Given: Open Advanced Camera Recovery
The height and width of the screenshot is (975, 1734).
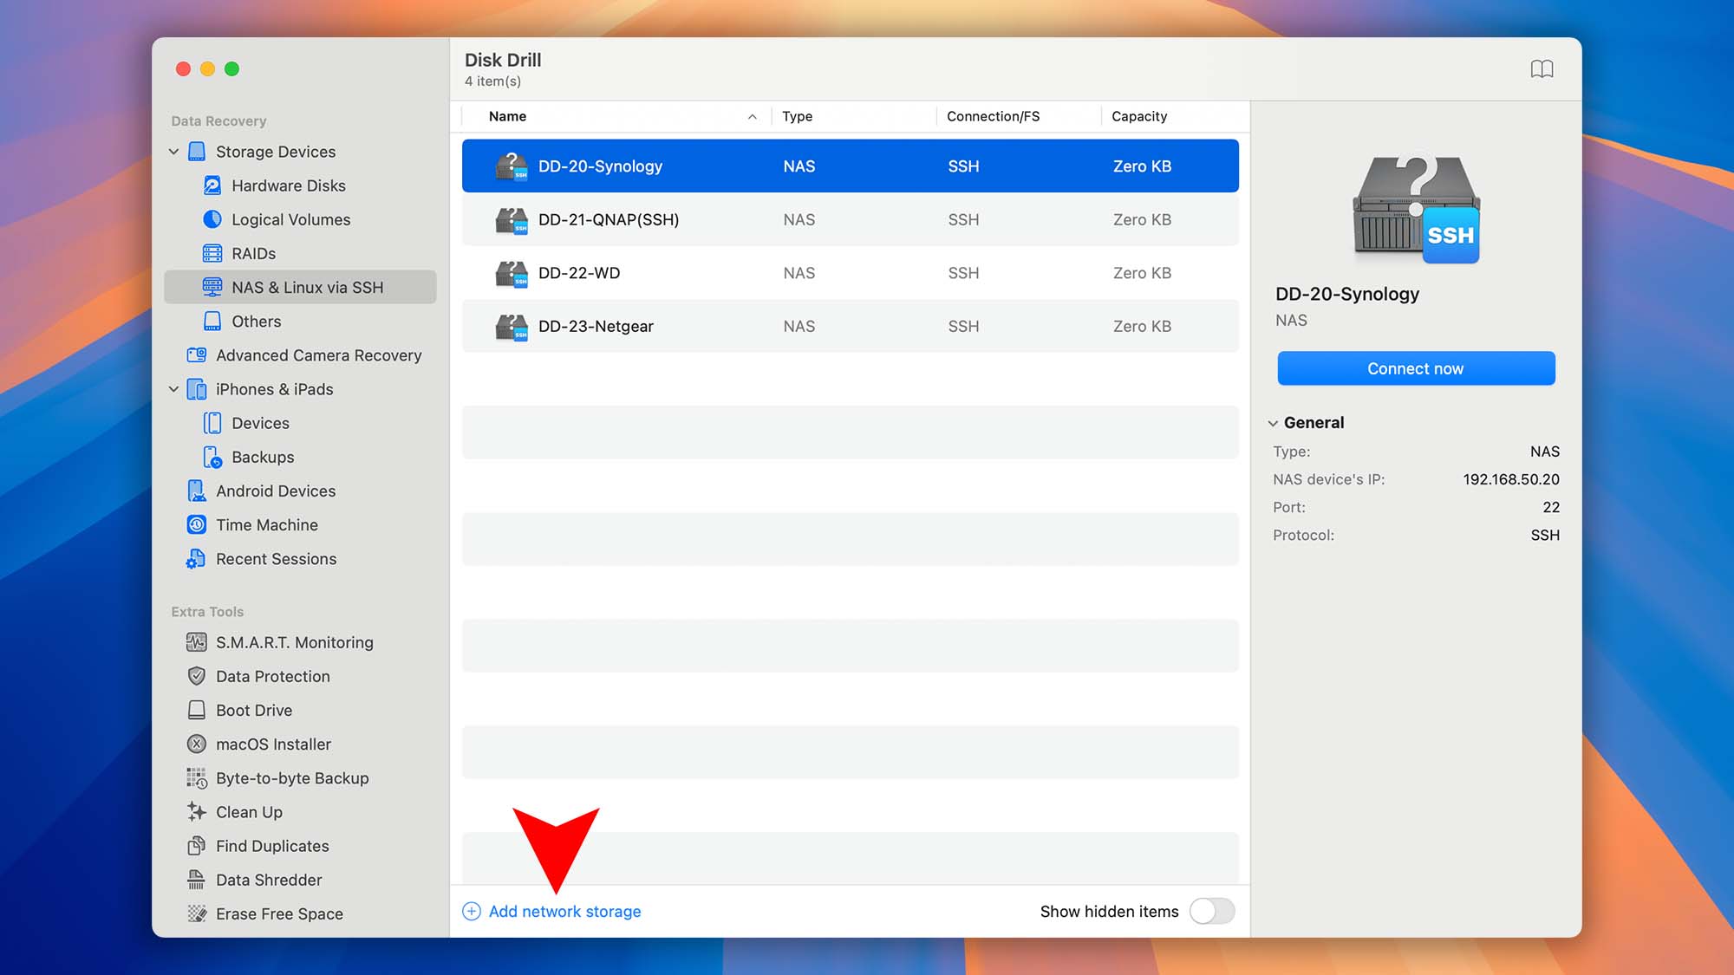Looking at the screenshot, I should (x=318, y=355).
